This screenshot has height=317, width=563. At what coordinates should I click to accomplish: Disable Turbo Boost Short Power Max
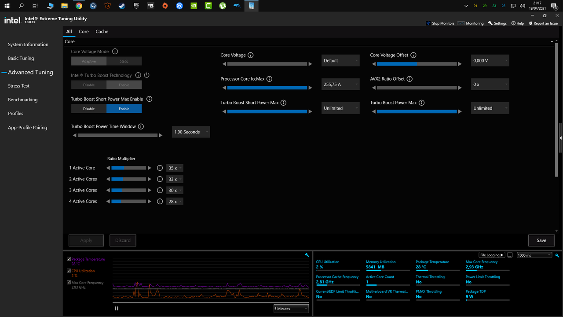(x=89, y=109)
